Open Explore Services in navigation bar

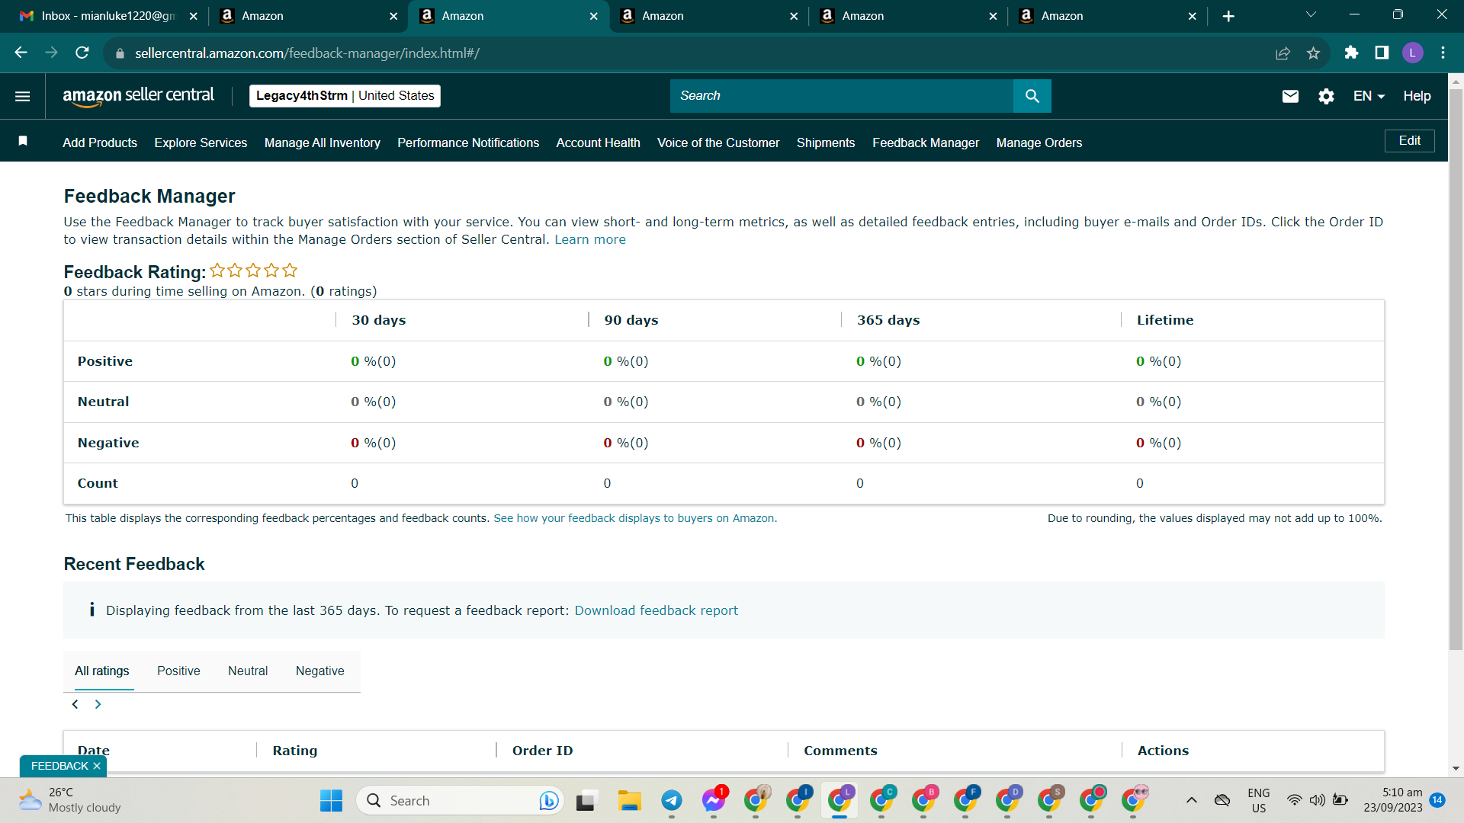pos(201,143)
